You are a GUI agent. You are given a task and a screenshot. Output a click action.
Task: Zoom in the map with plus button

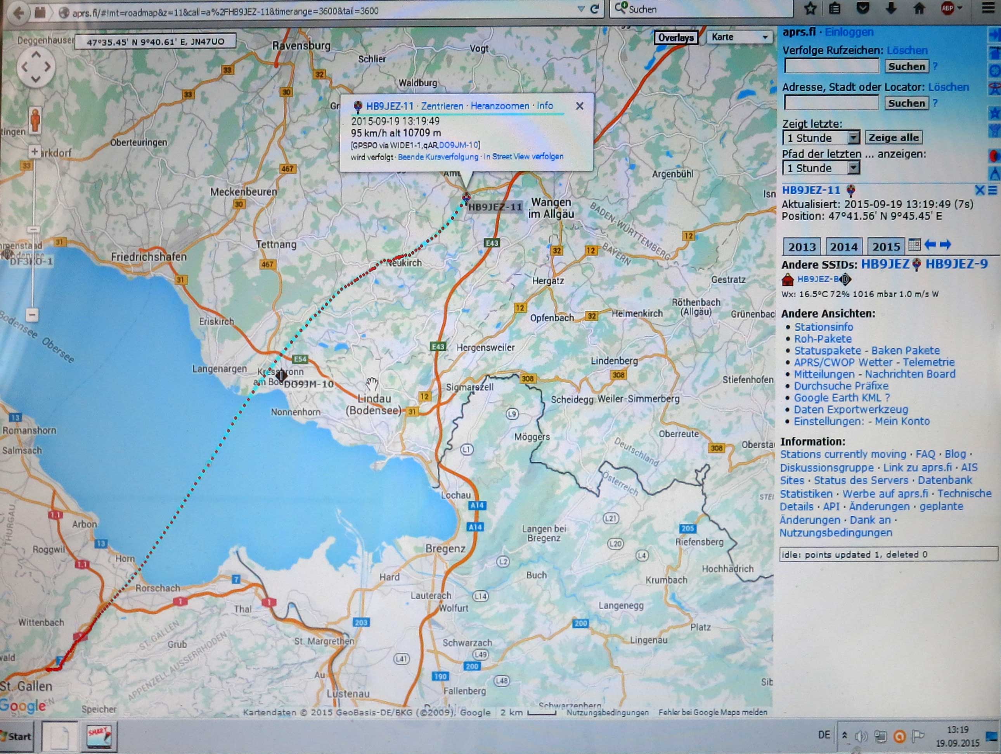point(35,152)
